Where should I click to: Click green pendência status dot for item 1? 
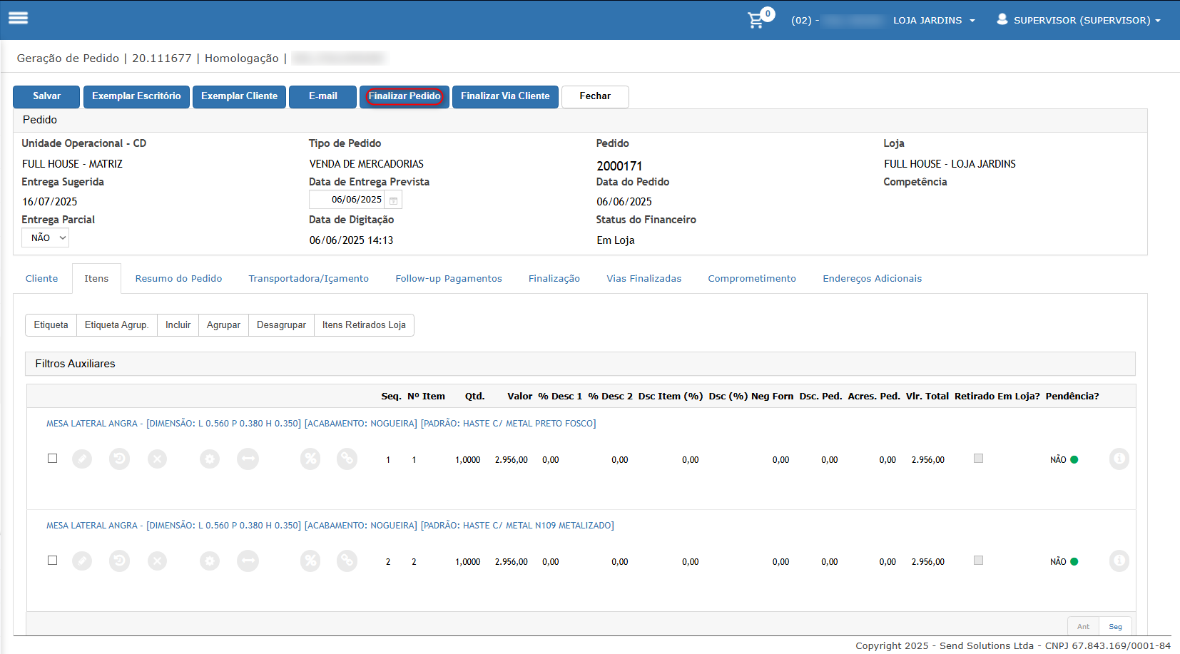coord(1074,459)
